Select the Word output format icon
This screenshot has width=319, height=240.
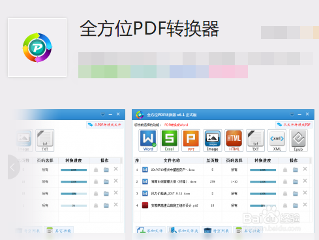coord(148,140)
